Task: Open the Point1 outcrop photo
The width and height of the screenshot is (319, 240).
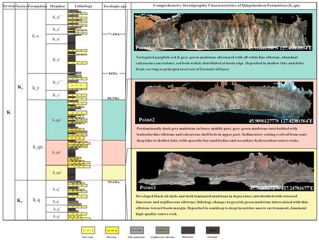Action: pos(223,32)
